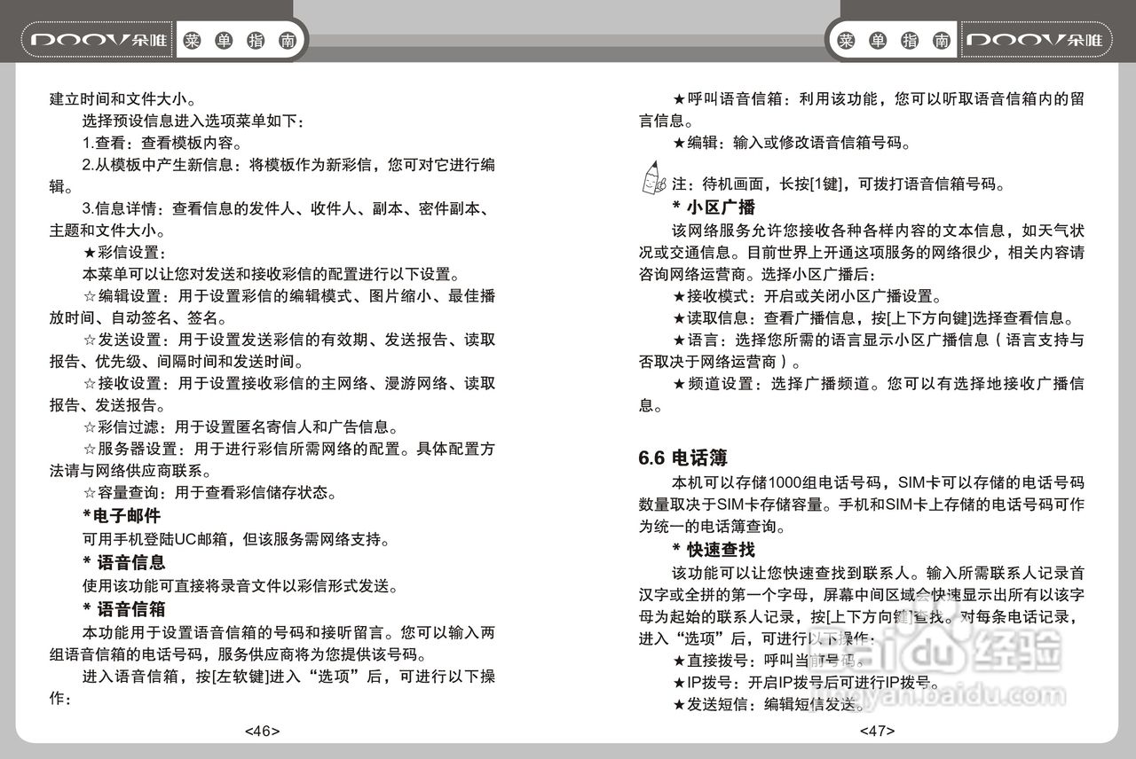Click the 指 circle badge in right header
Screen dimensions: 1136x759
(x=909, y=39)
